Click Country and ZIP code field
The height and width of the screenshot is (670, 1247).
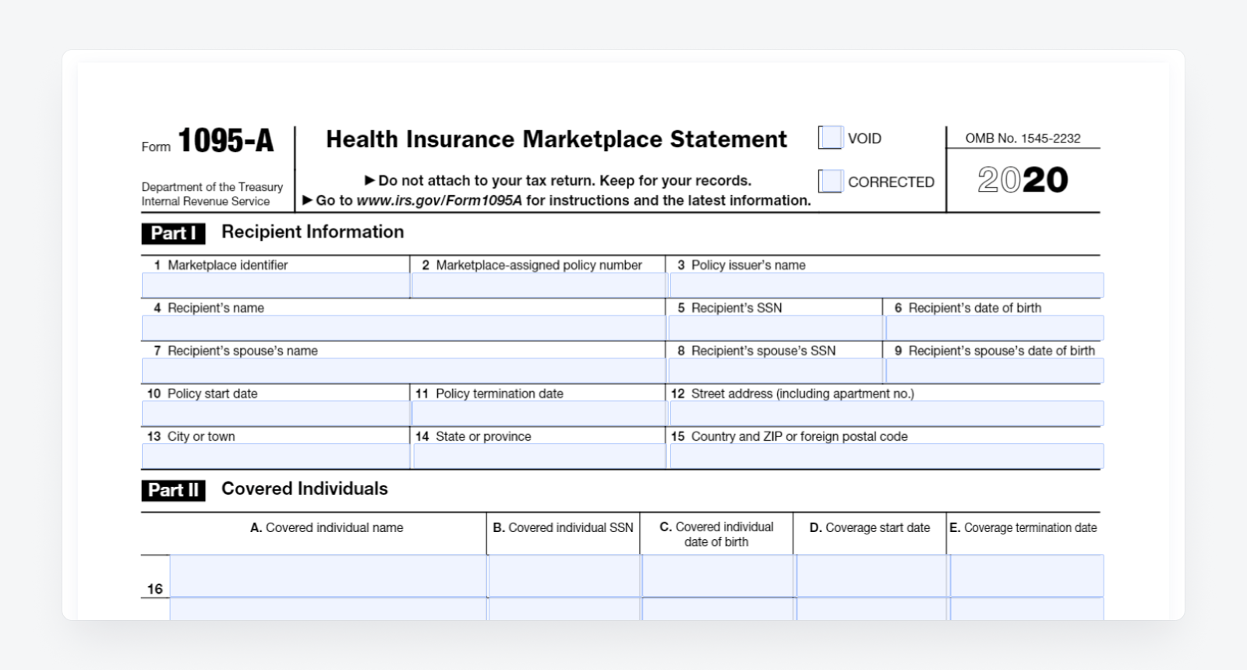[886, 457]
